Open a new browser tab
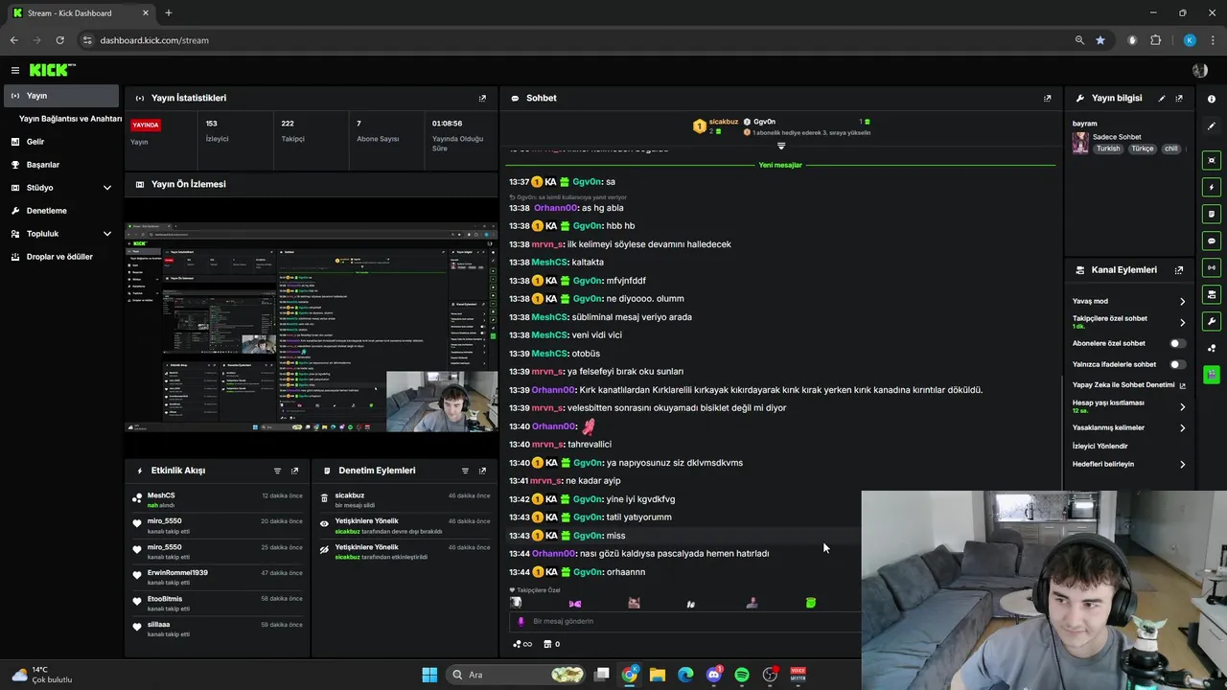1227x690 pixels. (x=168, y=13)
